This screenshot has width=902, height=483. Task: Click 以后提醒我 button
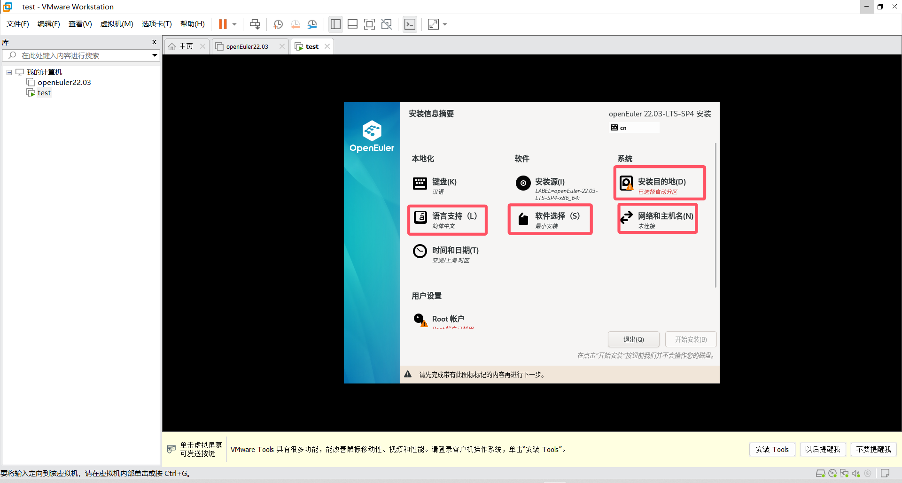822,449
